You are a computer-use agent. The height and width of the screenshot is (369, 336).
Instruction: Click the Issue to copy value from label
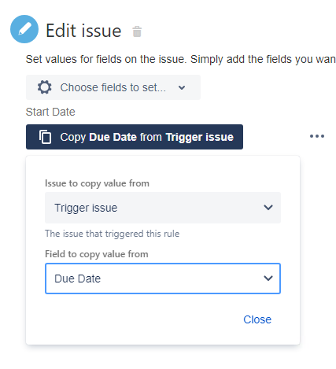click(97, 183)
